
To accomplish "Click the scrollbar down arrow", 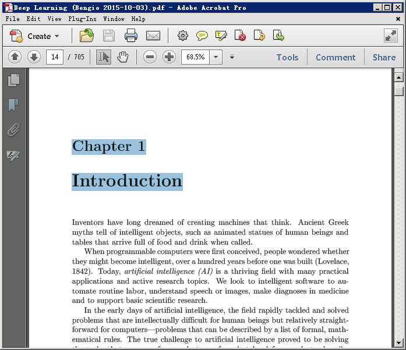I will 399,343.
